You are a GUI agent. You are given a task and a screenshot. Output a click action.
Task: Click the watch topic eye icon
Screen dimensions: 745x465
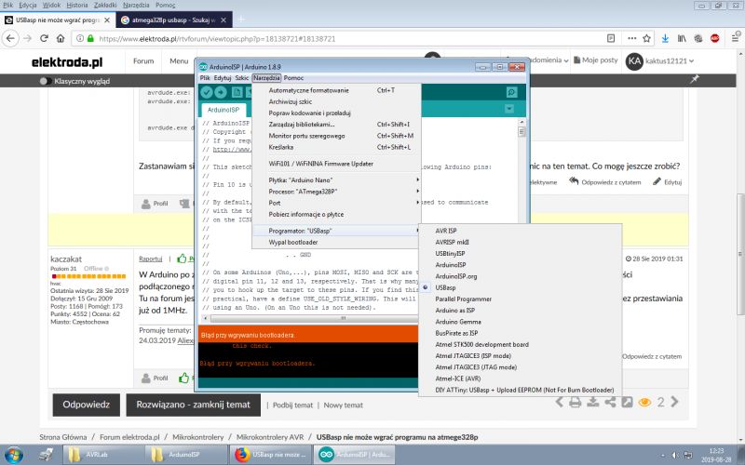pos(644,403)
